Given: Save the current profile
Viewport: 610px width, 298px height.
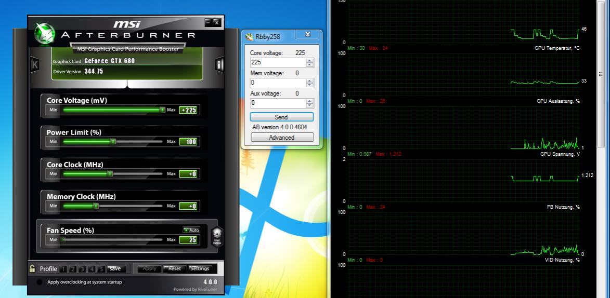Looking at the screenshot, I should pyautogui.click(x=115, y=268).
